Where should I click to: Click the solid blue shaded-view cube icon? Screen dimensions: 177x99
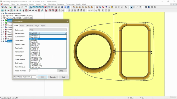pyautogui.click(x=68, y=7)
